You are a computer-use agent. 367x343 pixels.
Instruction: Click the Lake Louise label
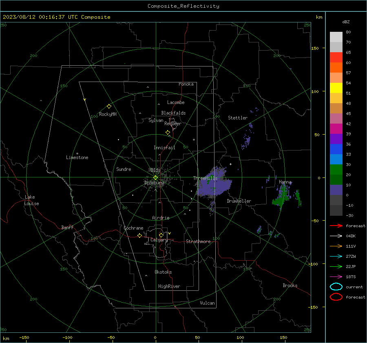pos(31,200)
